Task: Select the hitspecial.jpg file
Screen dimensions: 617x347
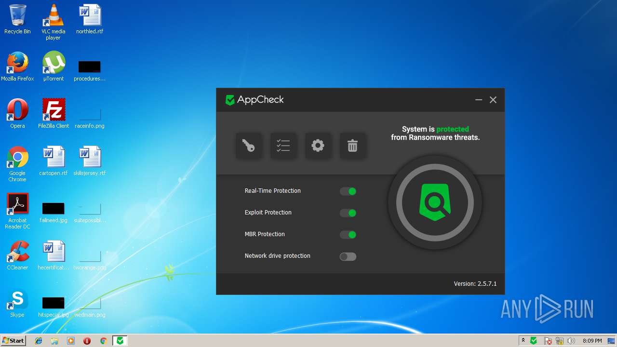Action: coord(53,307)
